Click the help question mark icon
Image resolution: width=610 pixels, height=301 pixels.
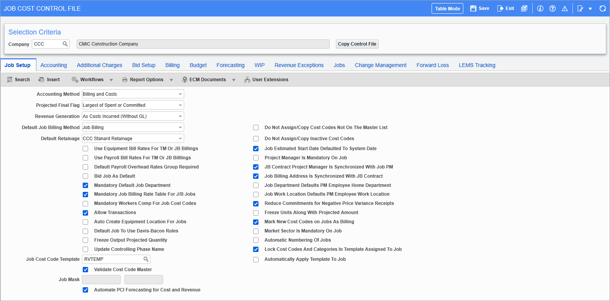click(x=553, y=8)
